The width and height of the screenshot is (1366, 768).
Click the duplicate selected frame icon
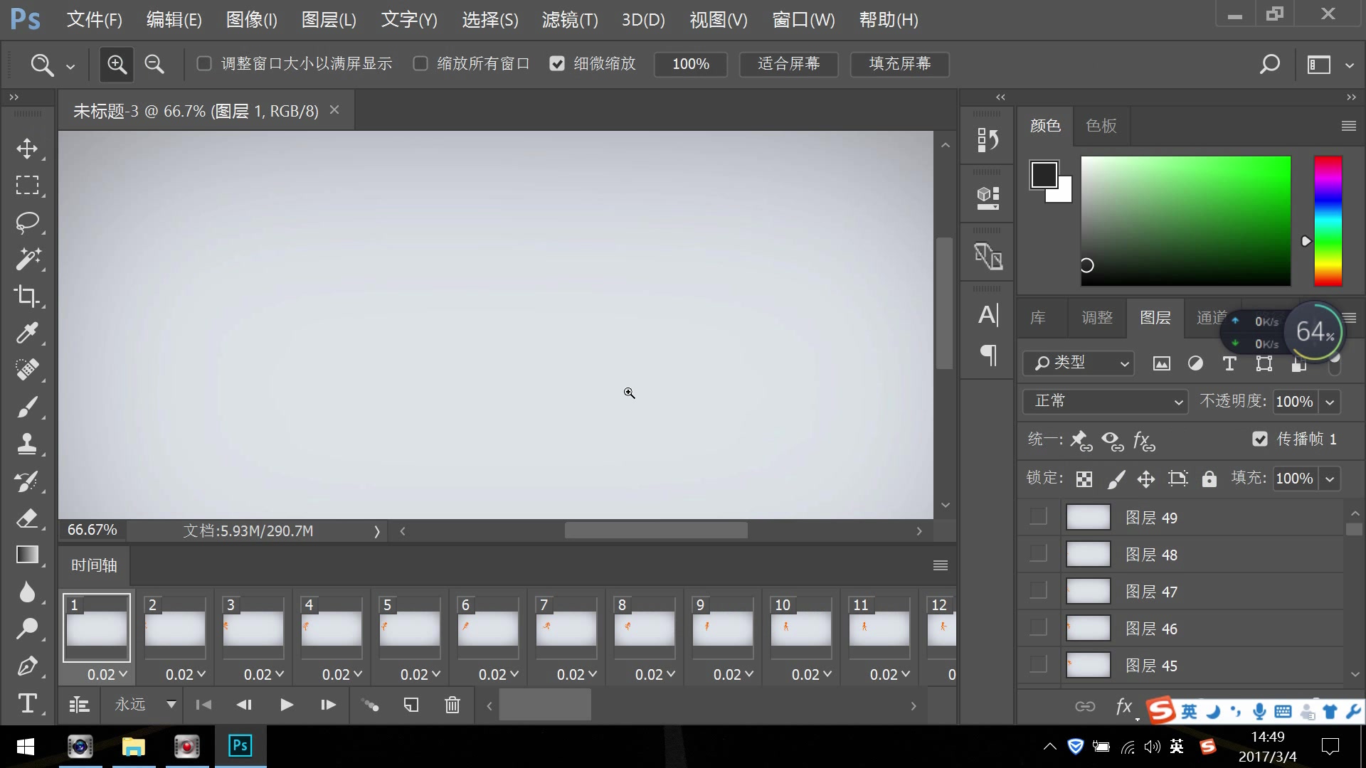(411, 705)
